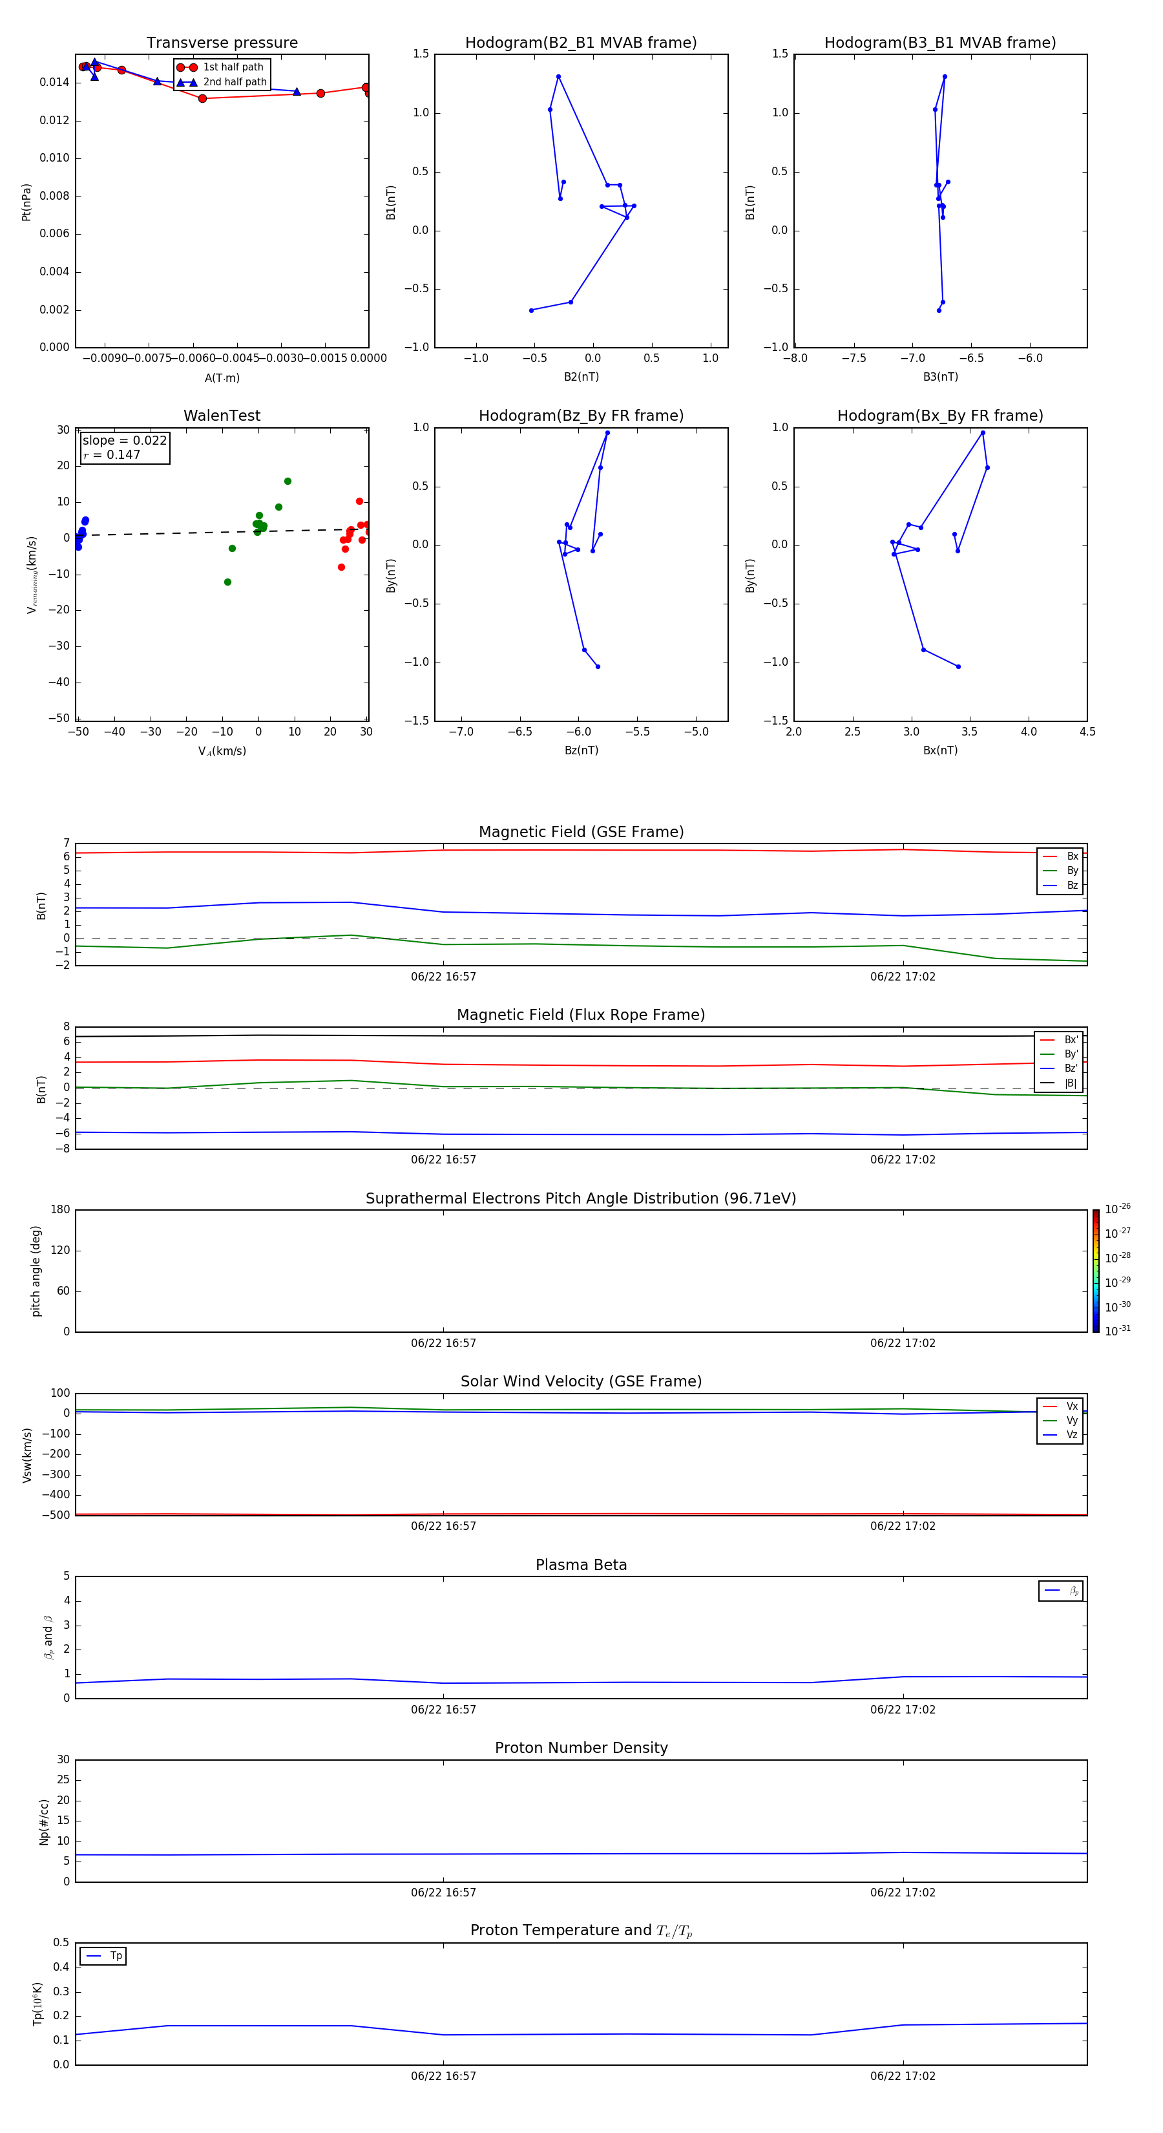Viewport: 1163px width, 2133px height.
Task: Click '06/22 16:57' tick under GSE magnetic field
Action: [x=444, y=977]
